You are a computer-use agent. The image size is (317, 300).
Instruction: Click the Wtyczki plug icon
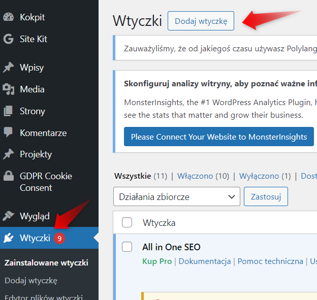[8, 238]
